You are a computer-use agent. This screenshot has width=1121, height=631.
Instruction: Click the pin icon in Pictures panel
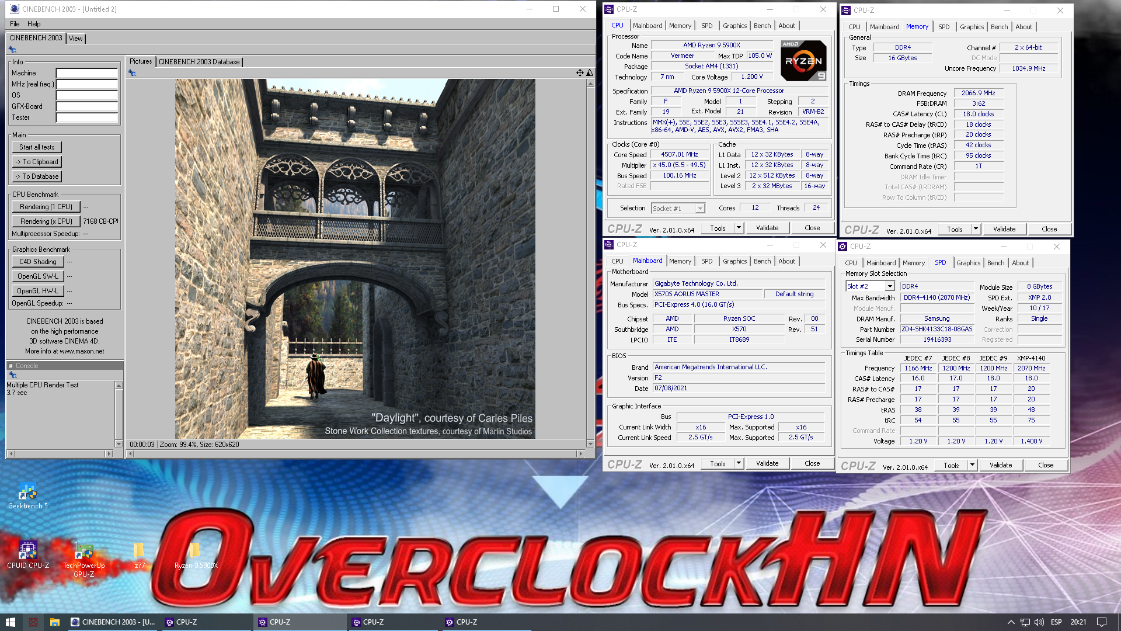coord(132,73)
